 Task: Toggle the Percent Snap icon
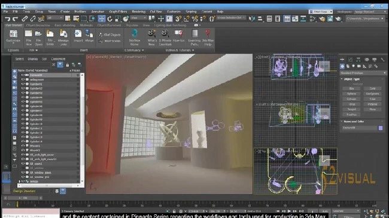coord(195,19)
